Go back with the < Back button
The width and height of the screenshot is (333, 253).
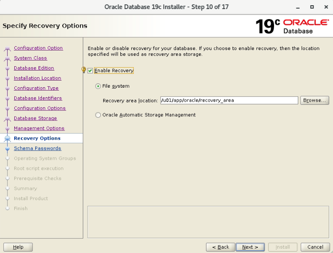tap(220, 247)
